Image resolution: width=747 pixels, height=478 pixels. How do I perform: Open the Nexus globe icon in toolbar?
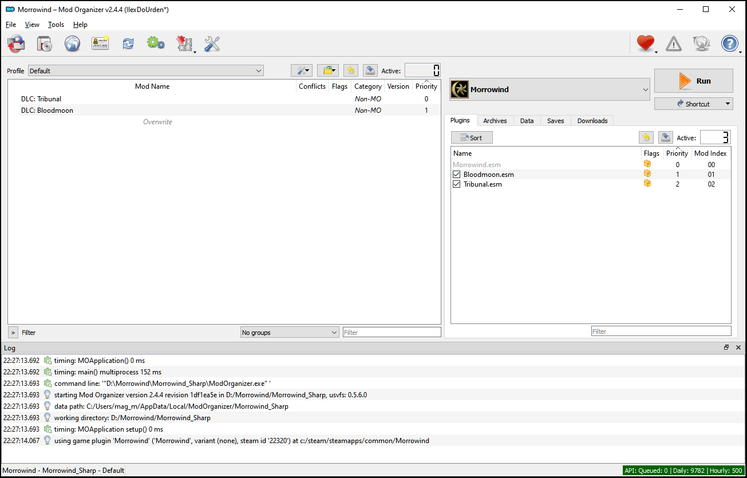coord(72,44)
